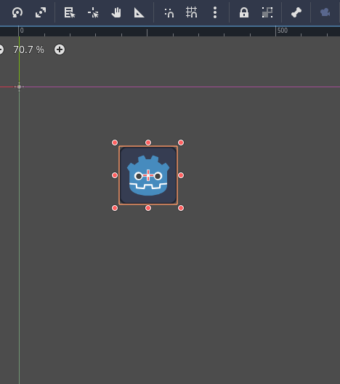
Task: Open snapping options three-dot menu
Action: coord(215,12)
